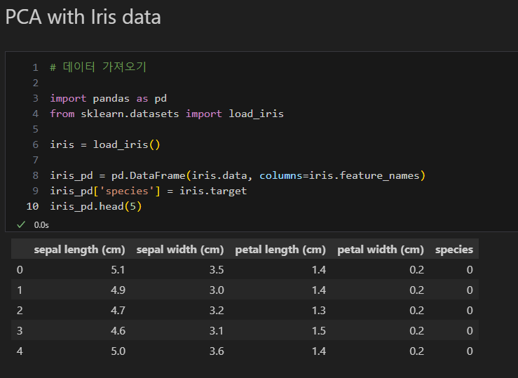Click line number 10 in the gutter
This screenshot has height=378, width=518.
(32, 206)
